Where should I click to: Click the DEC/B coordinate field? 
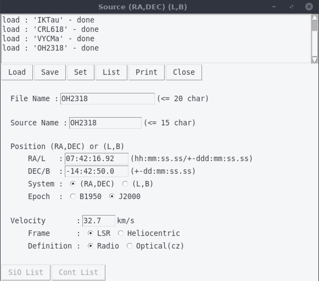[96, 171]
